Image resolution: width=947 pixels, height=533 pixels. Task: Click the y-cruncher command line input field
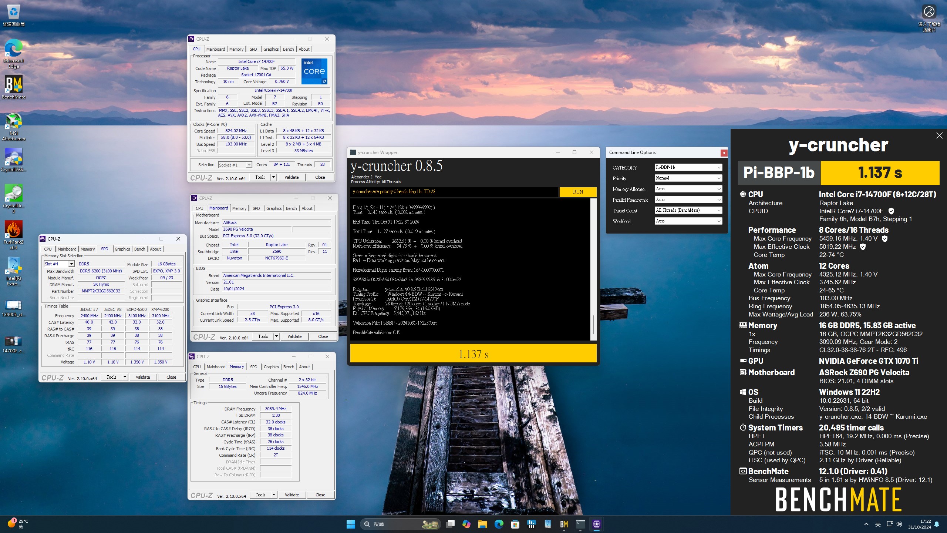tap(454, 192)
